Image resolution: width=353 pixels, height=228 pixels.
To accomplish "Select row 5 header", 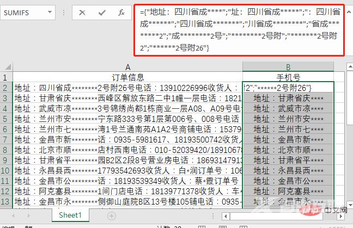I will [x=7, y=119].
